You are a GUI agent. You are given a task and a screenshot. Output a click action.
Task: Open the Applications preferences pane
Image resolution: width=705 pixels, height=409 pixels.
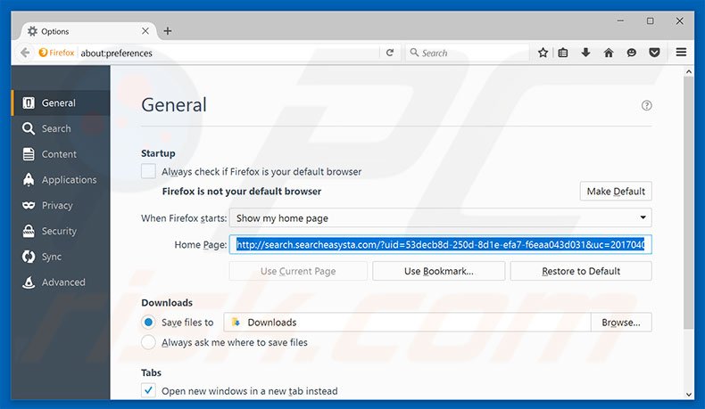[x=61, y=180]
